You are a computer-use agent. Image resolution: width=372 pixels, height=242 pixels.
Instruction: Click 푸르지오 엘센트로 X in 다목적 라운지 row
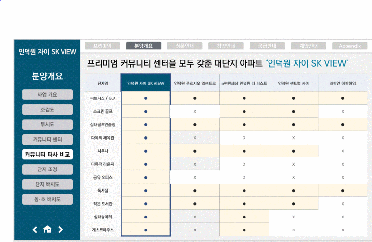click(195, 164)
